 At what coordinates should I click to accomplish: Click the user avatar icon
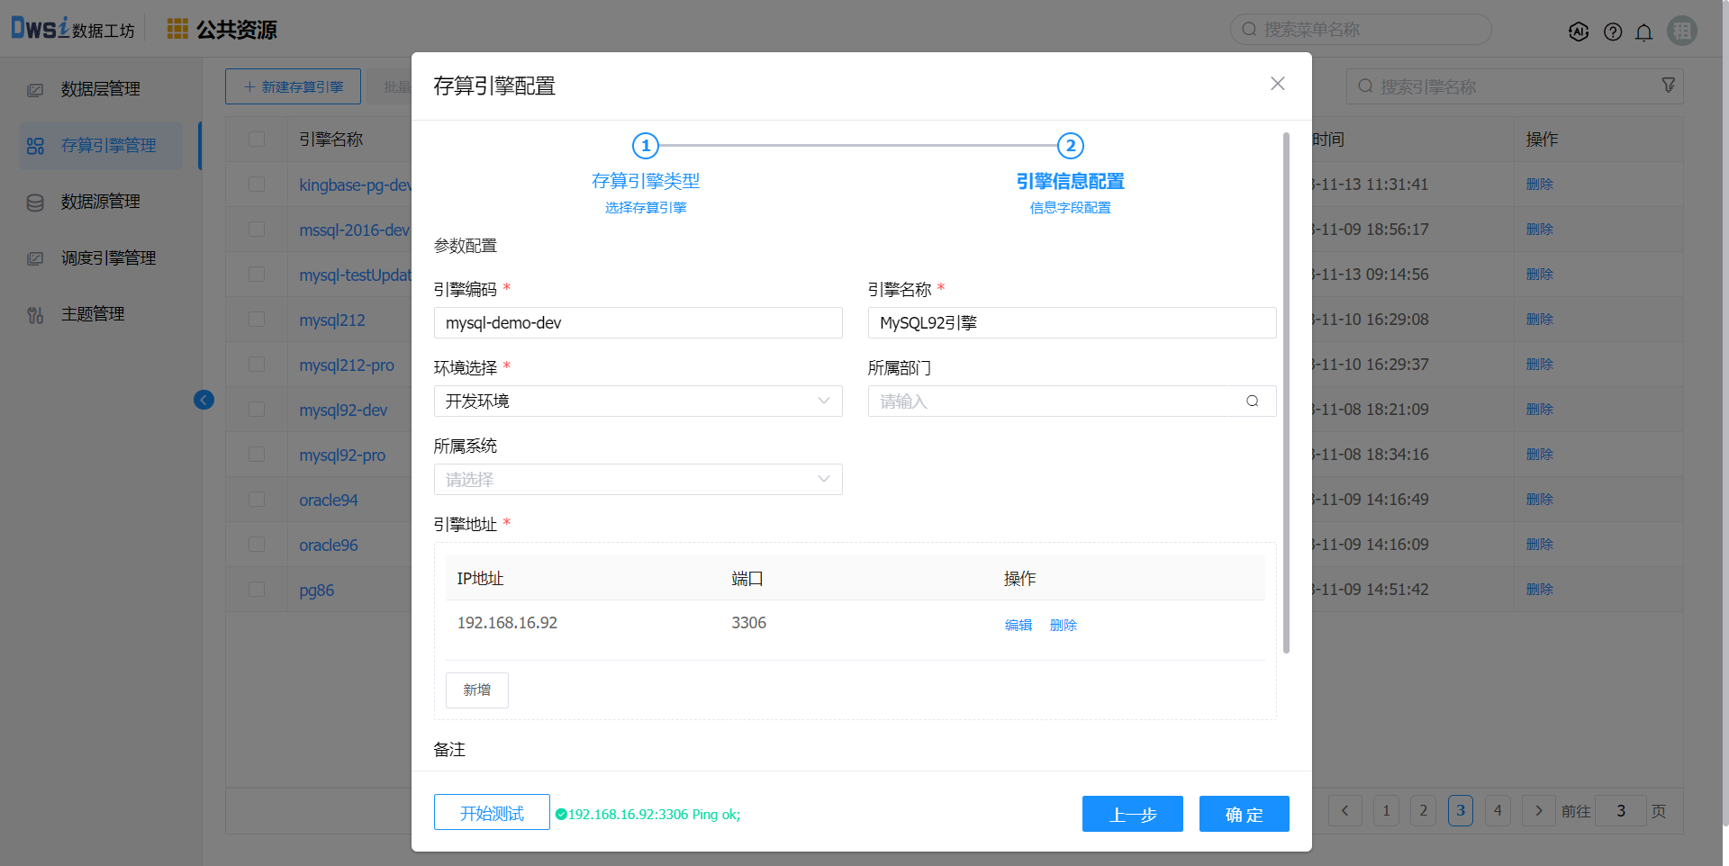(1681, 31)
